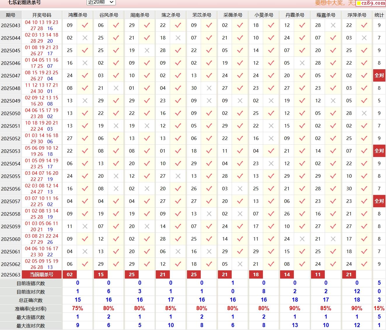This screenshot has height=330, width=386.
Task: Click the X mark for 谷风杀号 in row 2025048
Action: click(x=116, y=88)
